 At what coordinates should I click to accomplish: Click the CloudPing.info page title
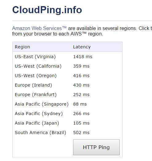[x=47, y=10]
